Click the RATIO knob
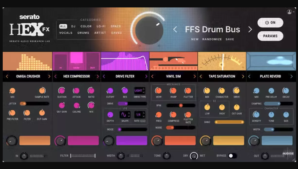298x169 pixels. coord(91,91)
